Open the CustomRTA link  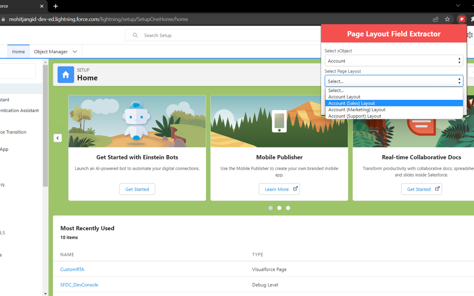point(72,269)
